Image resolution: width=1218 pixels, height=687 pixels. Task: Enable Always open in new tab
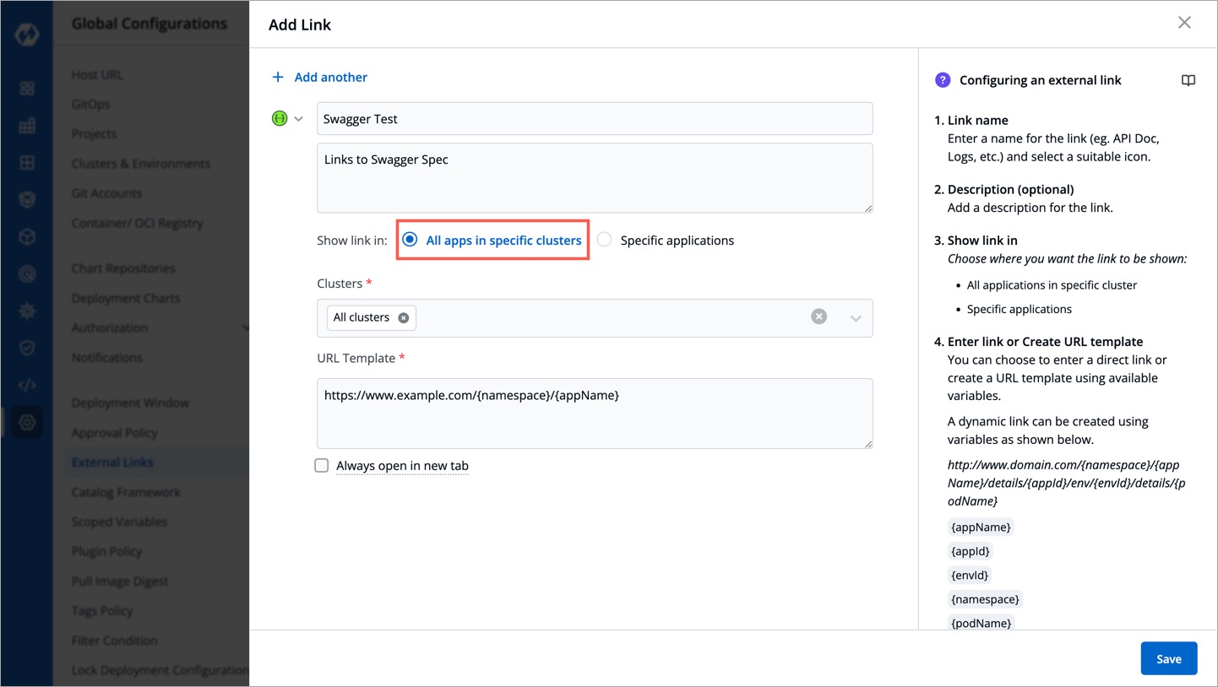pos(322,466)
